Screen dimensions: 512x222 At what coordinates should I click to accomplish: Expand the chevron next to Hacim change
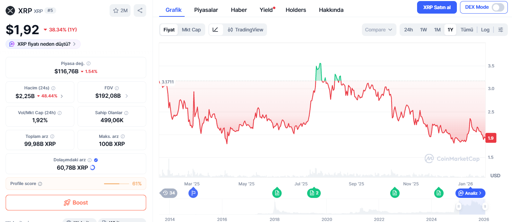point(62,96)
